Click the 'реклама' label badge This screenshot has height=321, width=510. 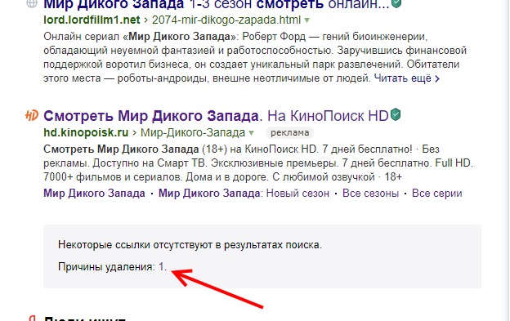click(290, 132)
